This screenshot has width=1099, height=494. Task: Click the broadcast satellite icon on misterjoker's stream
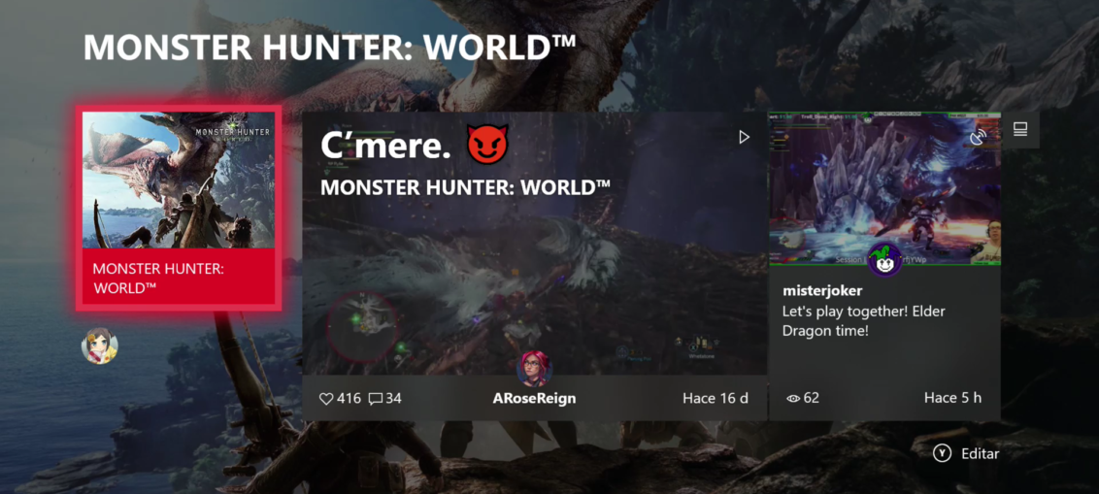978,137
